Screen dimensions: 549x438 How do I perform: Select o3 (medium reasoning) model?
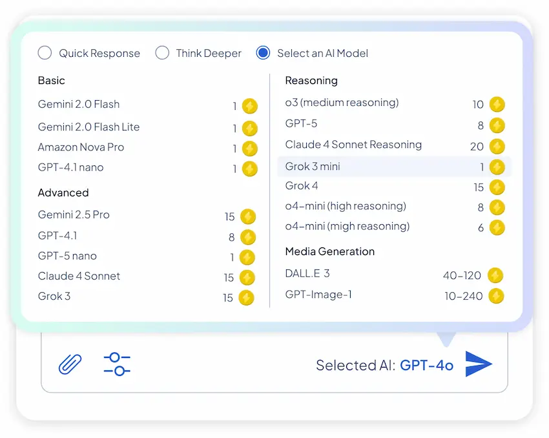[x=342, y=103]
